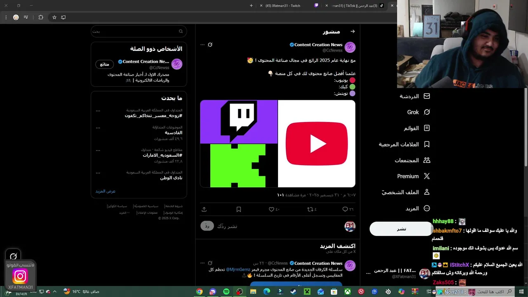The image size is (528, 297).
Task: Open trending topic القادسية
Action: pos(173,133)
